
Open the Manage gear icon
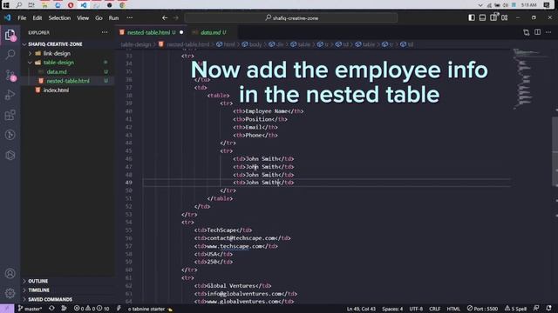click(10, 293)
